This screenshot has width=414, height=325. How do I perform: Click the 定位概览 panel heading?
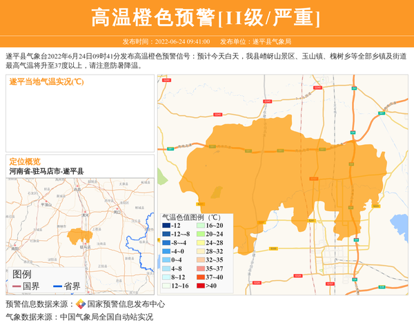pos(25,161)
